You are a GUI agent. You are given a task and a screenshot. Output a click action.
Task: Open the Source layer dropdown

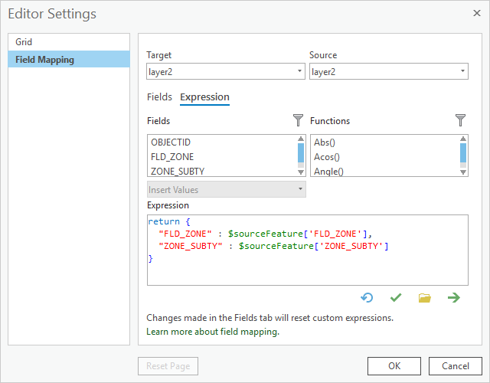point(388,71)
